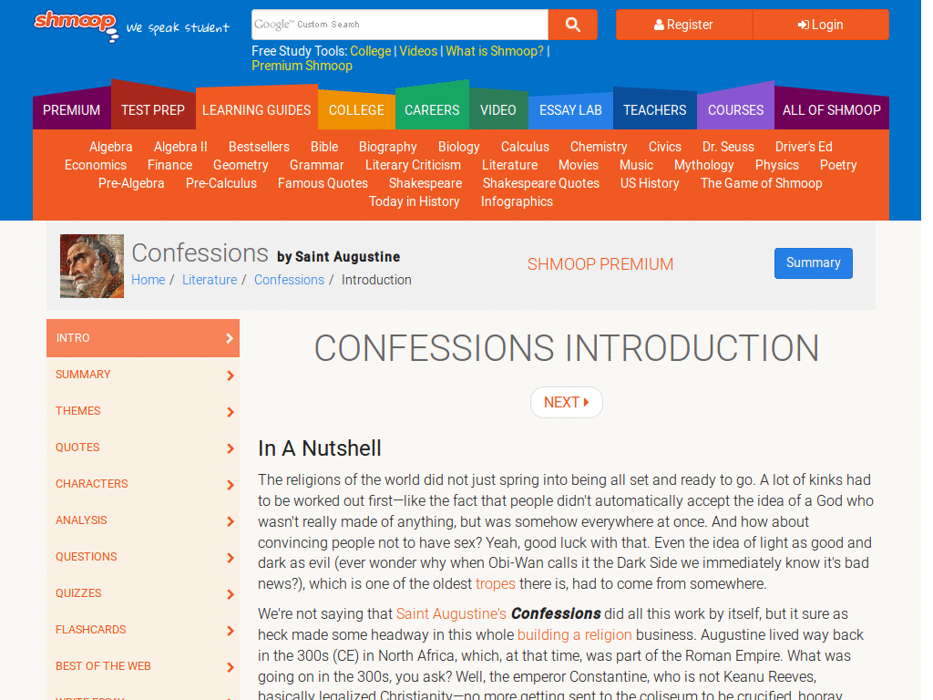Expand the QUESTIONS chevron arrow
This screenshot has height=700, width=933.
pos(231,558)
